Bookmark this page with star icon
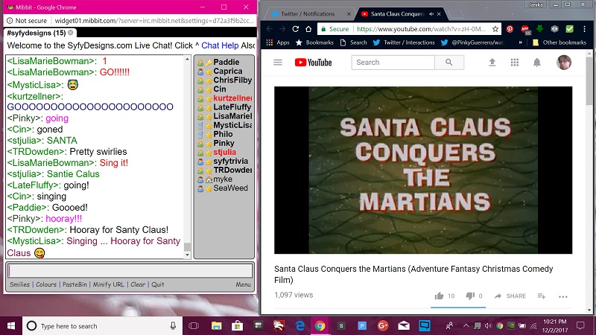Viewport: 596px width, 335px height. click(495, 29)
